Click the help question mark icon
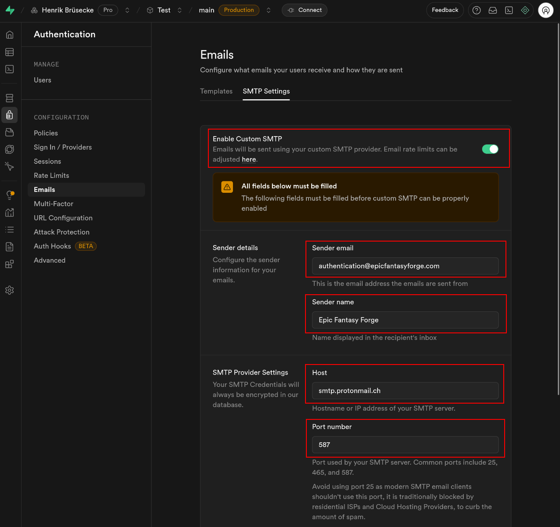Screen dimensions: 560x527 [476, 10]
